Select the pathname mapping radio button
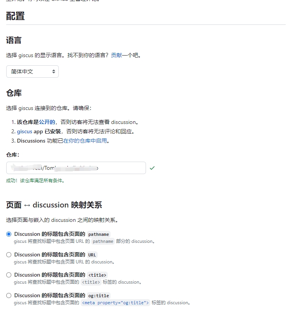This screenshot has width=290, height=312. [x=9, y=234]
